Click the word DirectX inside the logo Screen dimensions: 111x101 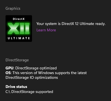[x=19, y=19]
